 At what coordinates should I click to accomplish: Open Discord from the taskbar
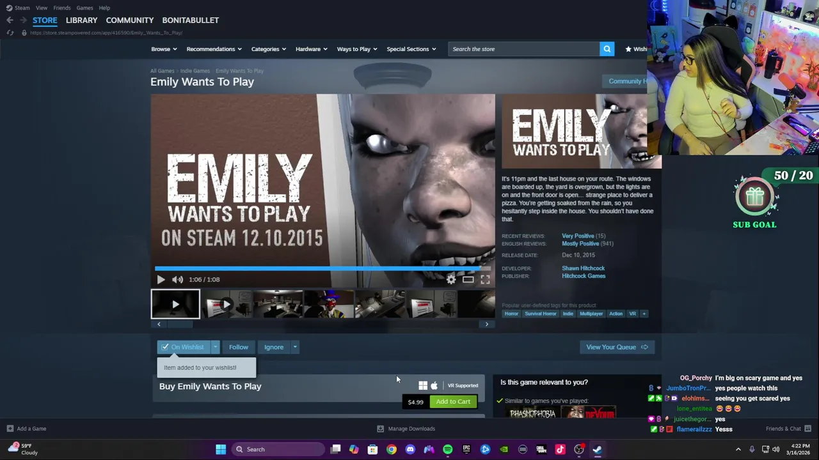point(410,449)
